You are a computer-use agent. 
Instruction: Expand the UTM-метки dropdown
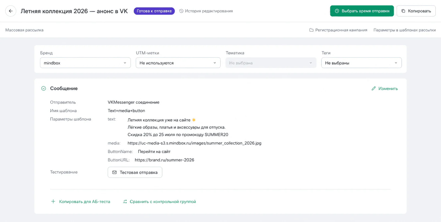[178, 63]
